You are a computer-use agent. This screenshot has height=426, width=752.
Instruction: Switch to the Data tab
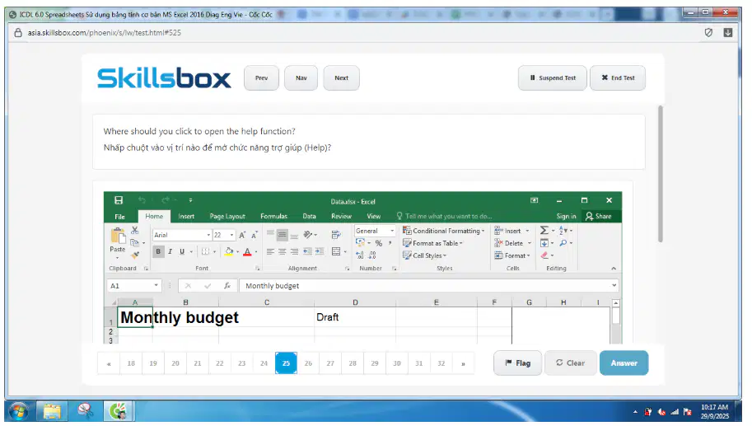pos(310,217)
